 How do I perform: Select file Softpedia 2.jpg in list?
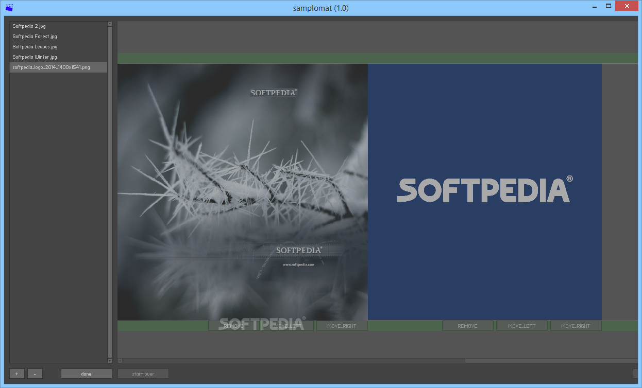(x=58, y=26)
